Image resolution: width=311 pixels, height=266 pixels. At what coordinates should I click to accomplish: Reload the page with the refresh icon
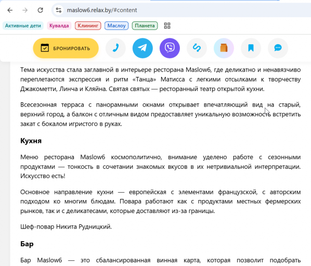coord(40,10)
